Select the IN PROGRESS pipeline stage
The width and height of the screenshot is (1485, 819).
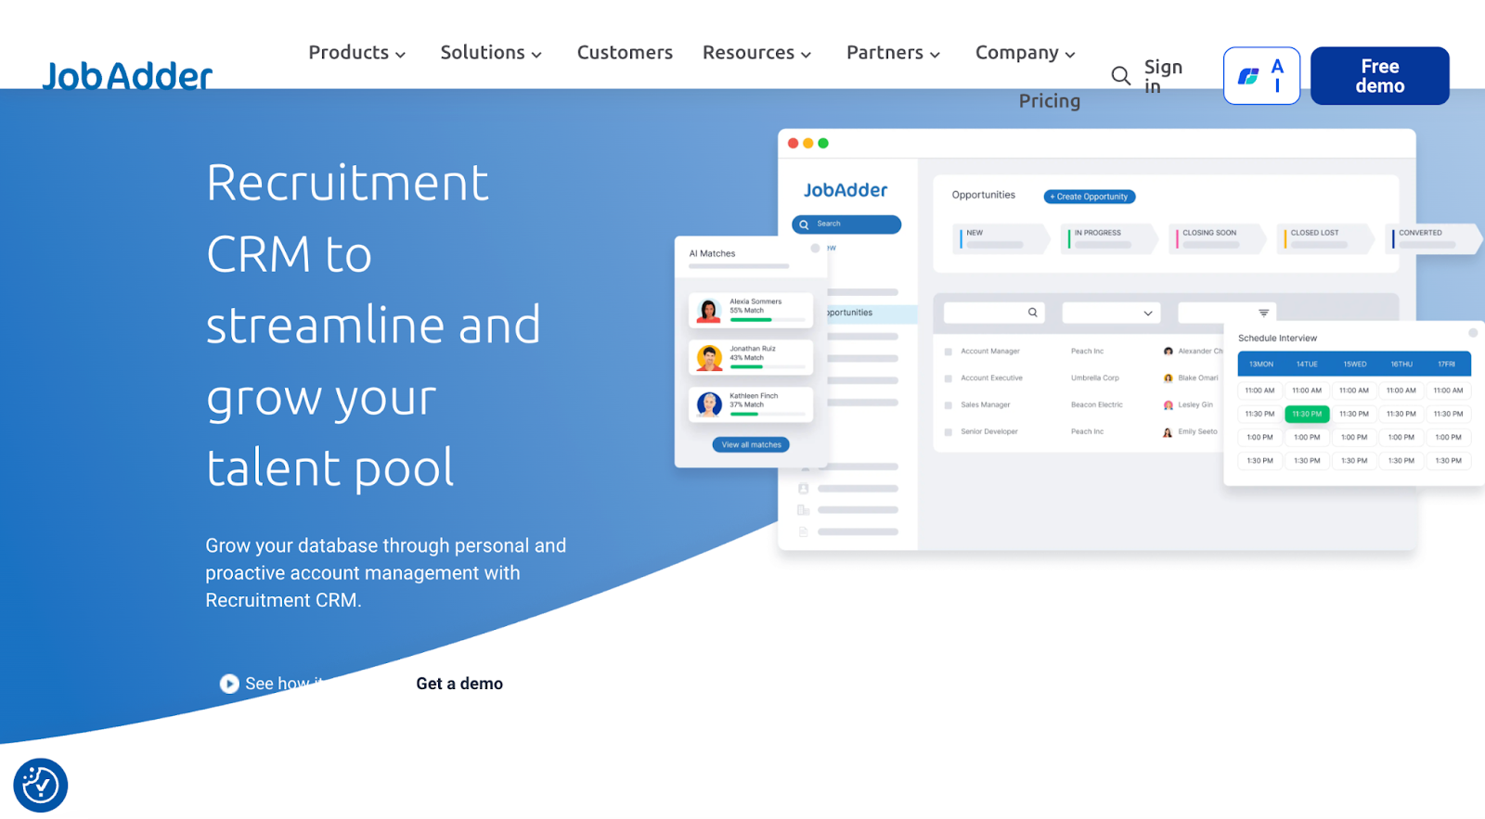click(x=1110, y=238)
